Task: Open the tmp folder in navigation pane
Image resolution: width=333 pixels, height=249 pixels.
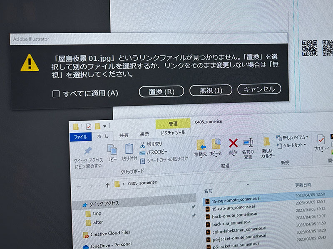Action: (x=97, y=213)
